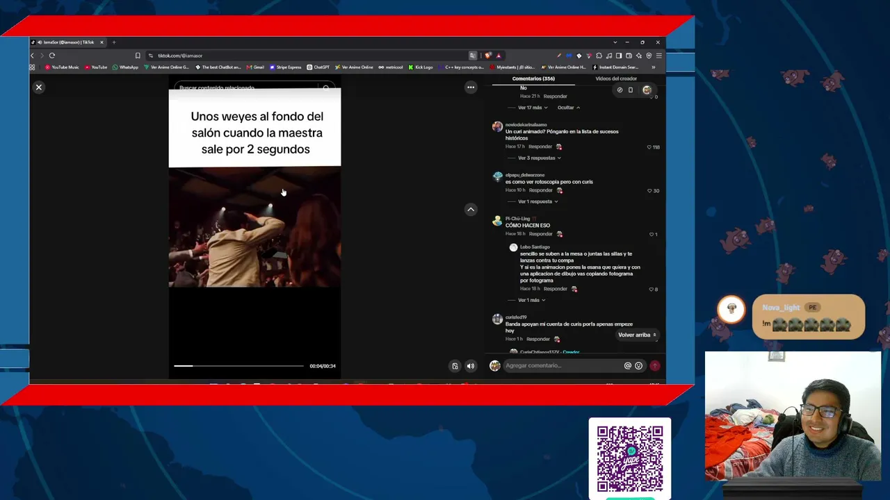Click the Brave Shields icon

click(488, 56)
